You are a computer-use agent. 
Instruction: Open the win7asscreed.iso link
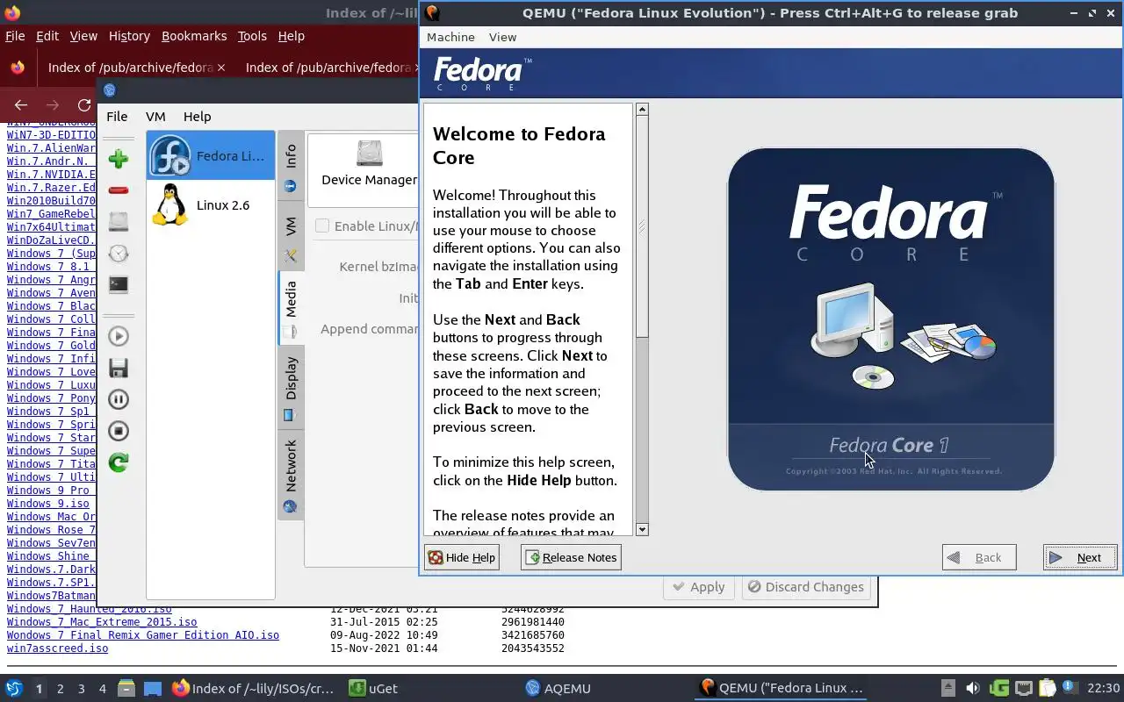57,648
